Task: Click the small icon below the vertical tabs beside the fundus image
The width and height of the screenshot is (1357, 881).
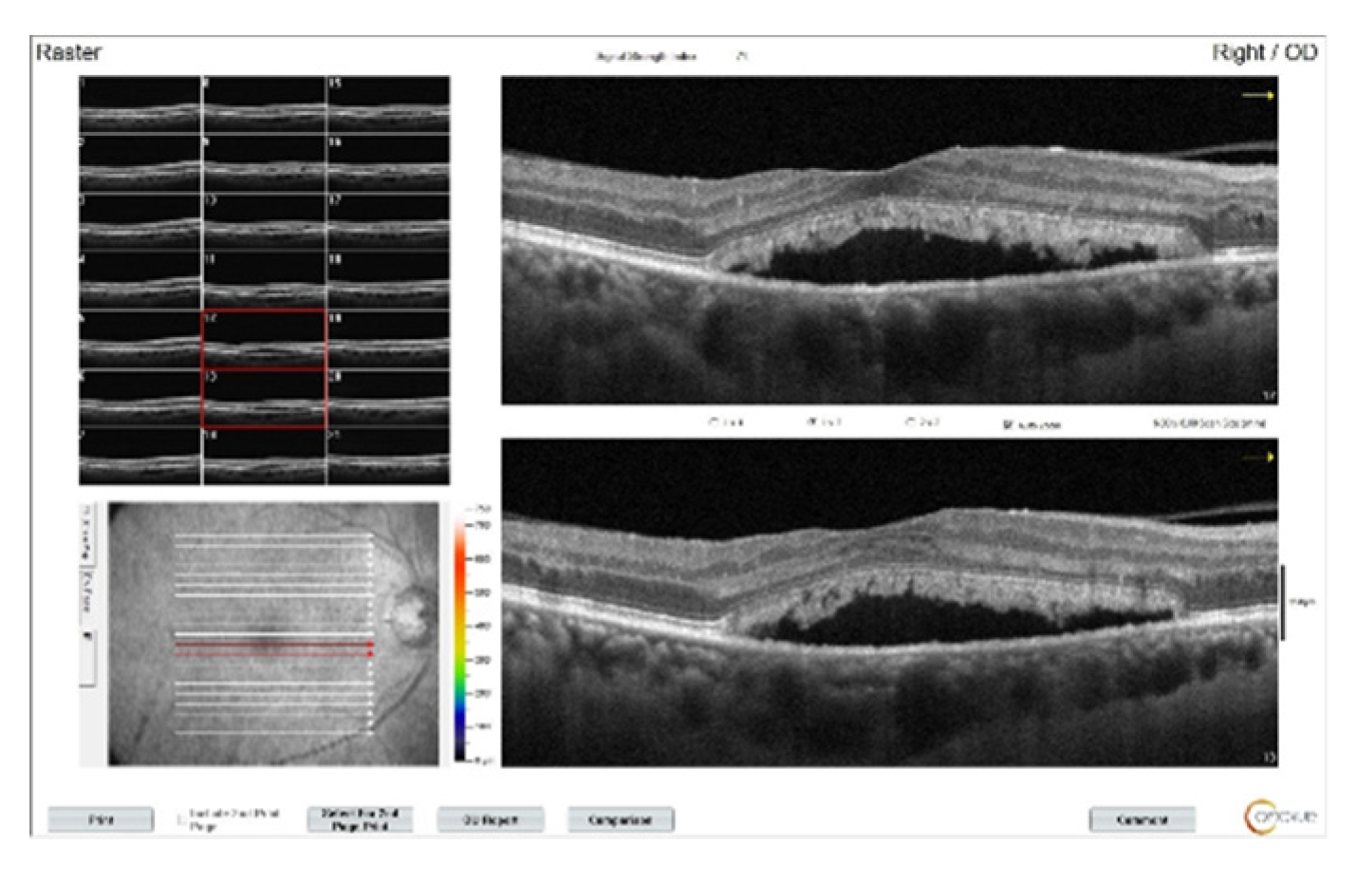Action: pos(88,635)
